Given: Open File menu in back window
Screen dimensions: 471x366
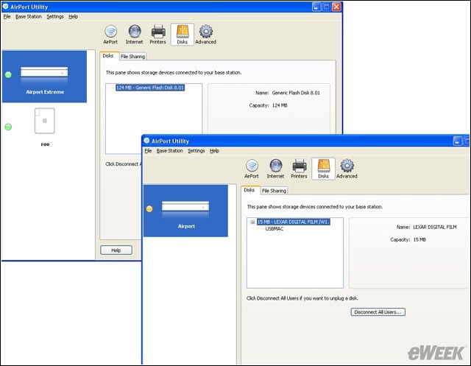Looking at the screenshot, I should click(7, 16).
